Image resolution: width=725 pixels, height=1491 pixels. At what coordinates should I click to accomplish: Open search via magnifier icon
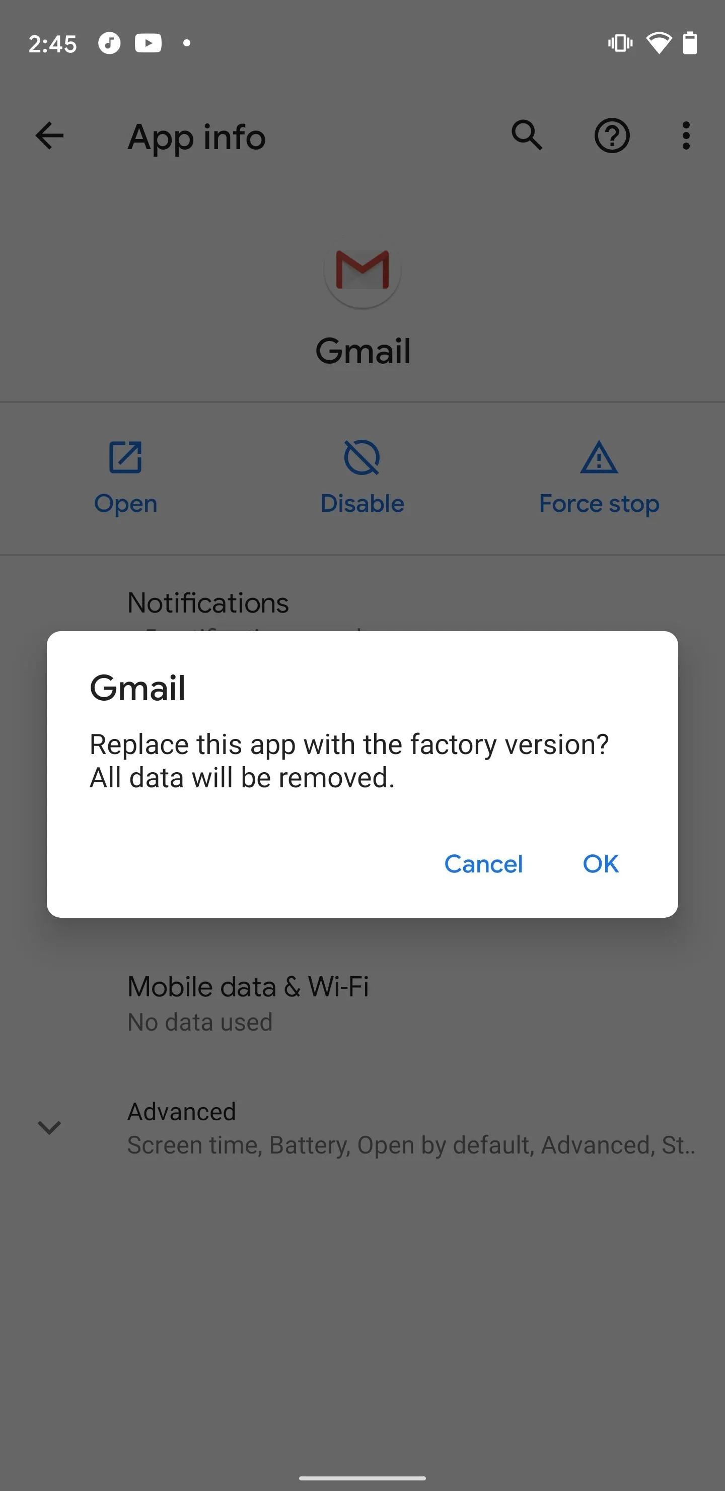[527, 135]
